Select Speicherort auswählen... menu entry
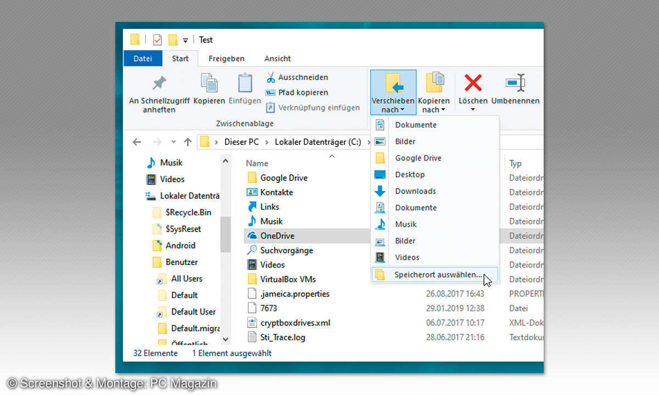Image resolution: width=659 pixels, height=395 pixels. click(435, 275)
